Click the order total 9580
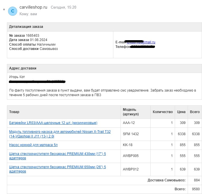The width and height of the screenshot is (202, 194). point(195,189)
